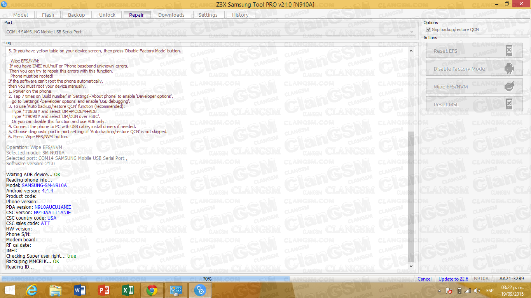Click the network signal tray icon

[x=468, y=291]
